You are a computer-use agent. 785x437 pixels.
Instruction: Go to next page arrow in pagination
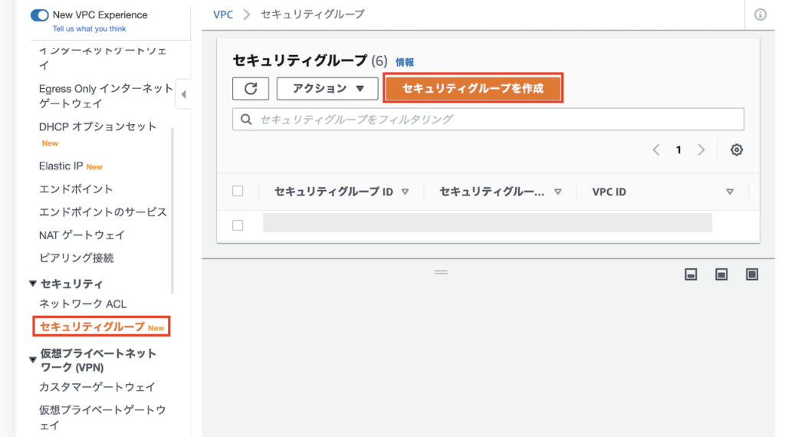tap(701, 150)
